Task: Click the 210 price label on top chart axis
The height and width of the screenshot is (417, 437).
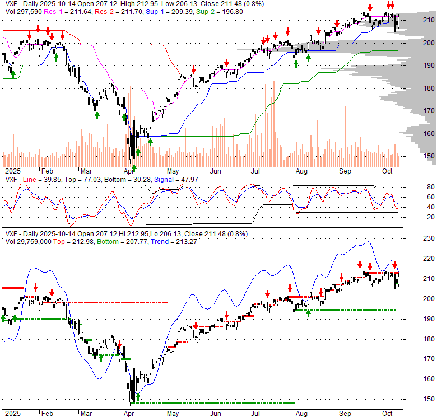Action: point(429,20)
